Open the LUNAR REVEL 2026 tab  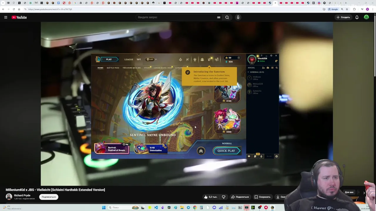[163, 68]
